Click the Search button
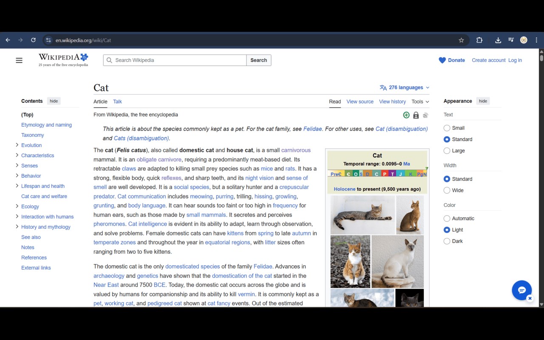This screenshot has width=544, height=340. coord(259,60)
